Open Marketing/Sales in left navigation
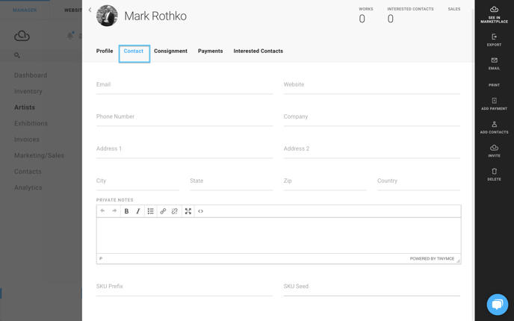Screen dimensions: 514x321 point(39,155)
